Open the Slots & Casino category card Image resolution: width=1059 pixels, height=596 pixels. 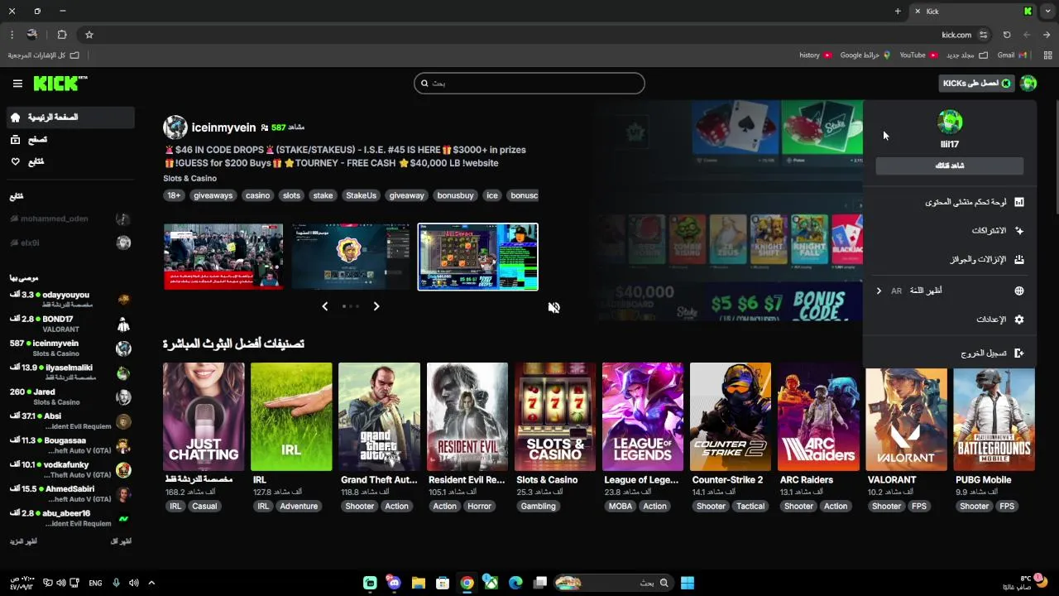555,416
